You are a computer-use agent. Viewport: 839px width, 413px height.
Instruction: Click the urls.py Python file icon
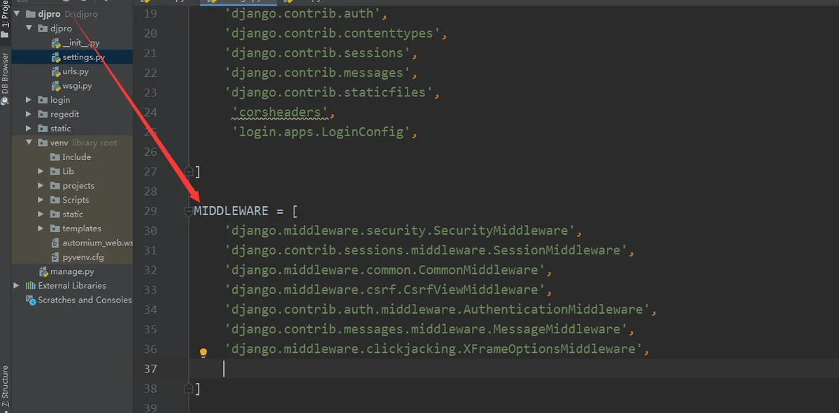(x=56, y=72)
